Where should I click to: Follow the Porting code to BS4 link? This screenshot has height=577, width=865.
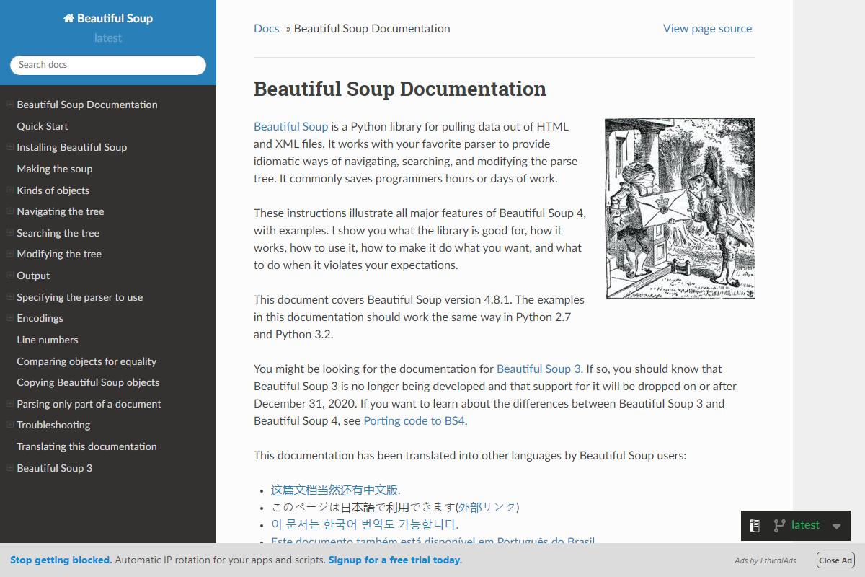414,421
